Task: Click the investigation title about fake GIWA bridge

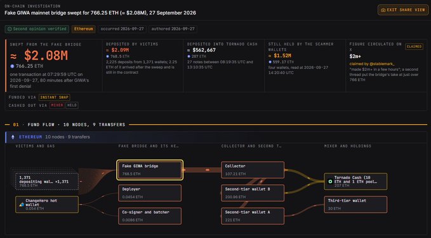Action: (x=100, y=13)
